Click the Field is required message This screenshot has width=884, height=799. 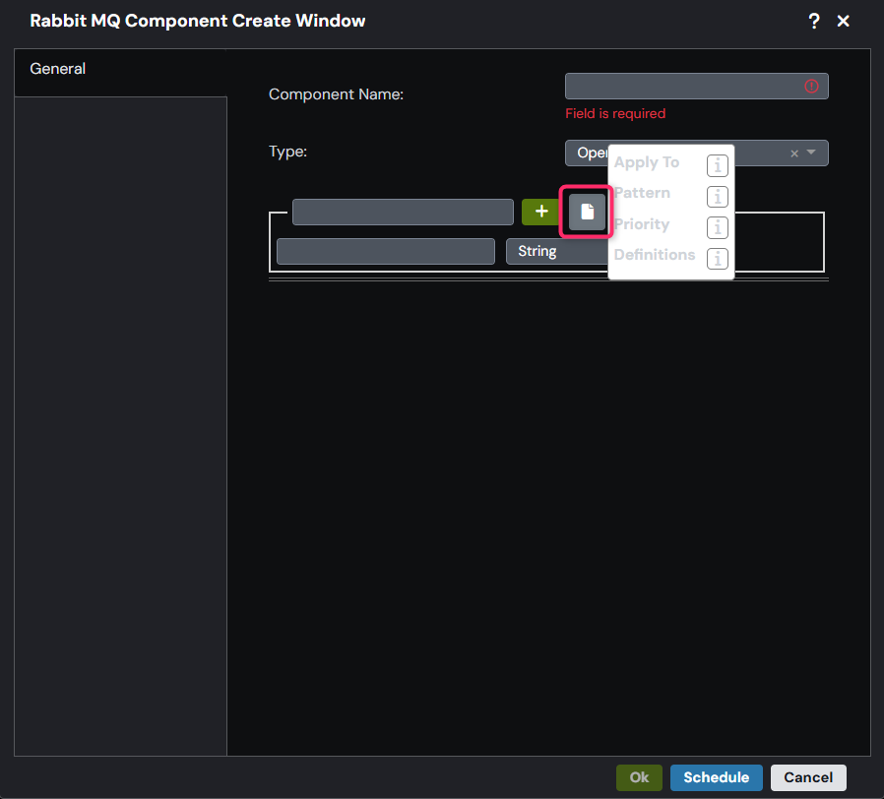[x=615, y=114]
